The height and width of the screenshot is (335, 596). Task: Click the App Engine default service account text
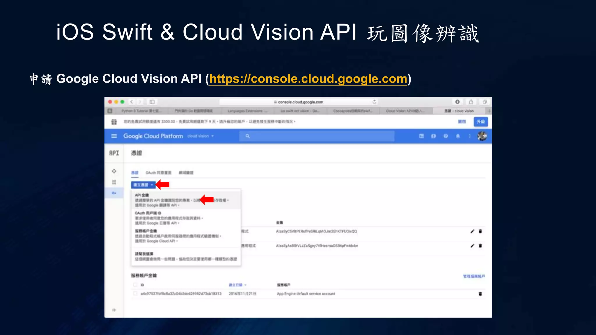tap(306, 294)
